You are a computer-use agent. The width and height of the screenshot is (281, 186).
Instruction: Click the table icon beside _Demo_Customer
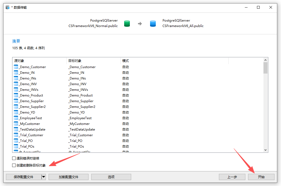pos(15,67)
